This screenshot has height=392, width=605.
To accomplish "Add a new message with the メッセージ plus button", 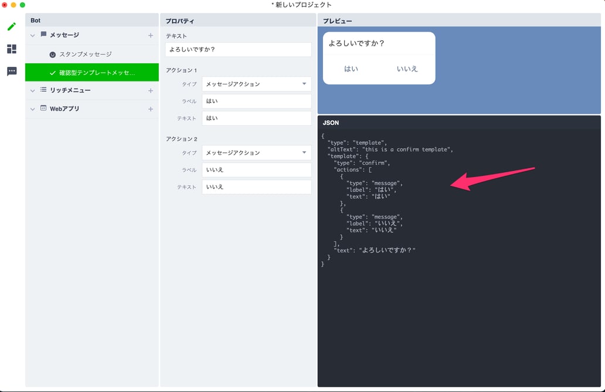I will [x=151, y=35].
